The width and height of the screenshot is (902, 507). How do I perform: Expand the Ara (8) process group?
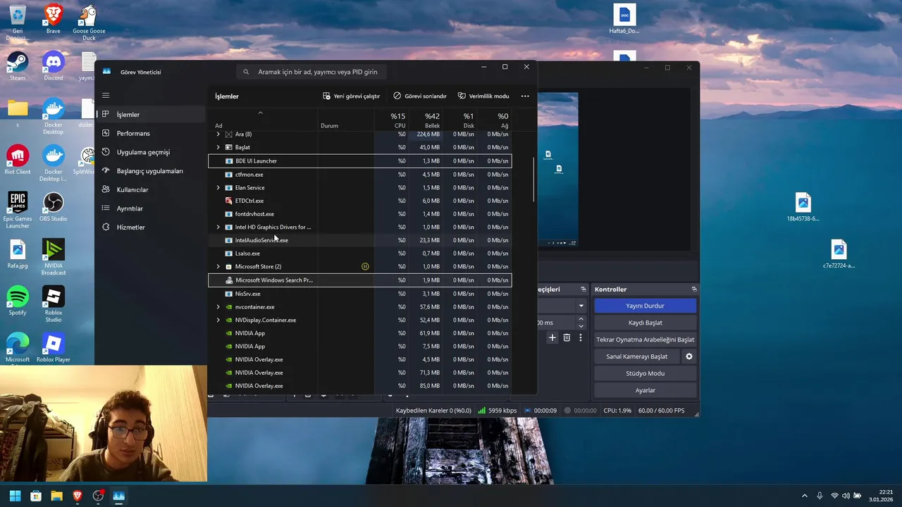pyautogui.click(x=218, y=134)
